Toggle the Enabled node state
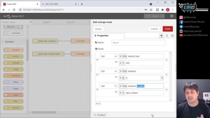The width and height of the screenshot is (210, 118). (x=100, y=115)
